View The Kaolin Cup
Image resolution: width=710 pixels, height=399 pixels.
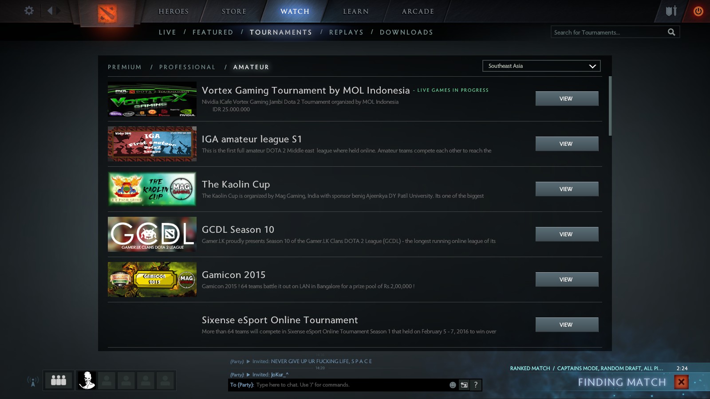pyautogui.click(x=567, y=189)
